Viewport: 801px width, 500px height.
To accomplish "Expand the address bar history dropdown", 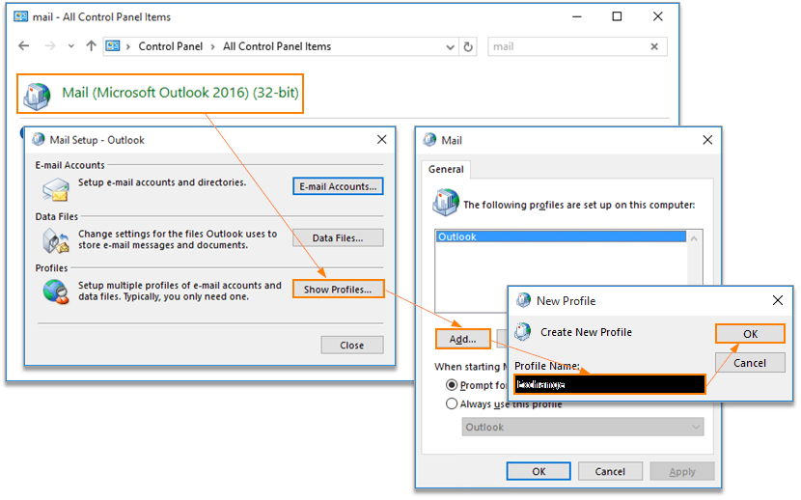I will [450, 47].
